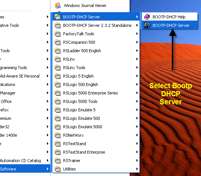
Task: Select RSLogix 5000 Tools text
Action: 80,101
